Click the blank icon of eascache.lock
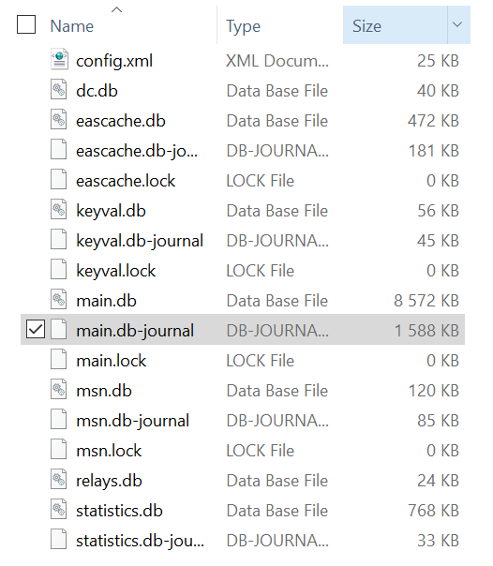Image resolution: width=493 pixels, height=566 pixels. point(59,179)
